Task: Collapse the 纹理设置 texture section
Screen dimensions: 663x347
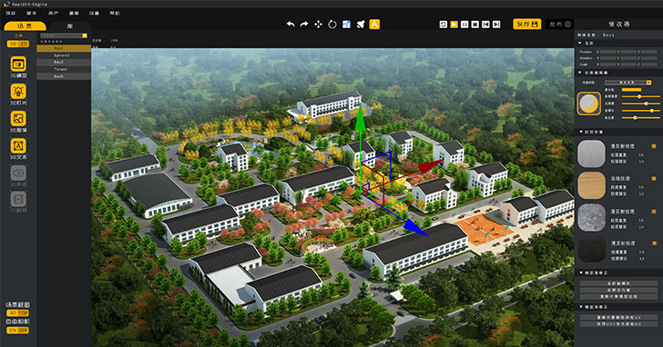Action: [580, 132]
